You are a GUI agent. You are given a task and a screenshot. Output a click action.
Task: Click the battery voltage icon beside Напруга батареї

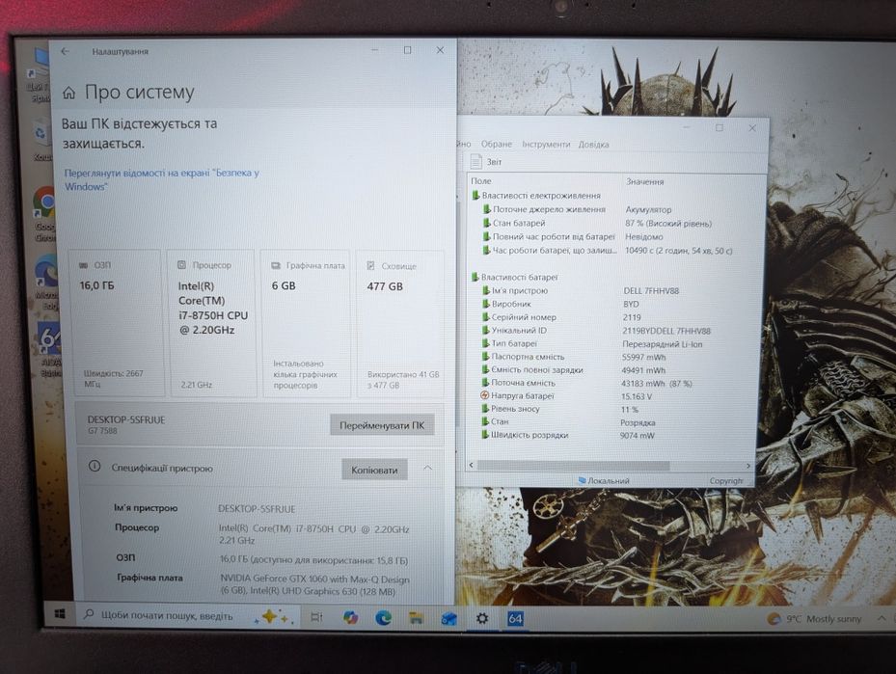(x=484, y=395)
